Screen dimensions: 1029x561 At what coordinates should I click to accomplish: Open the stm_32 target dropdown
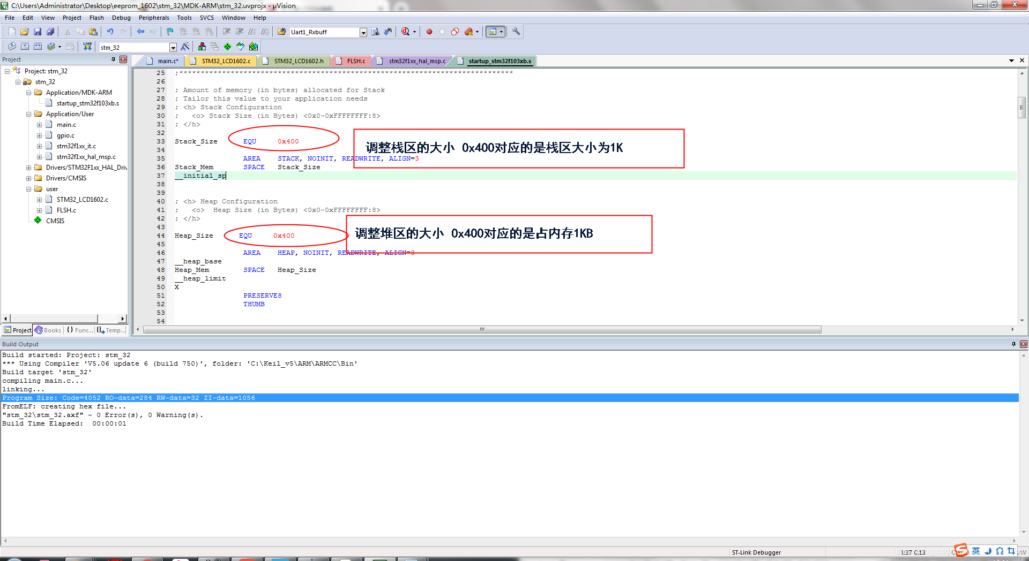coord(173,48)
